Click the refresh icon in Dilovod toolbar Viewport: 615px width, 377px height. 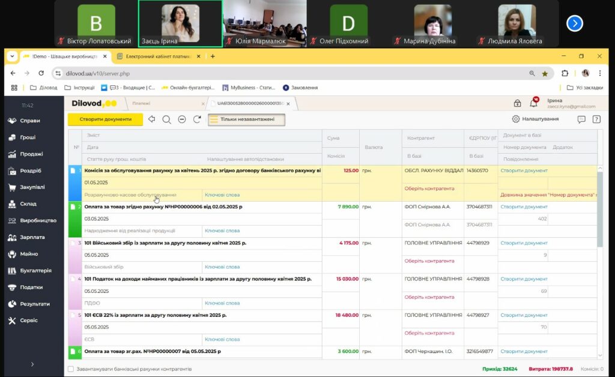197,119
